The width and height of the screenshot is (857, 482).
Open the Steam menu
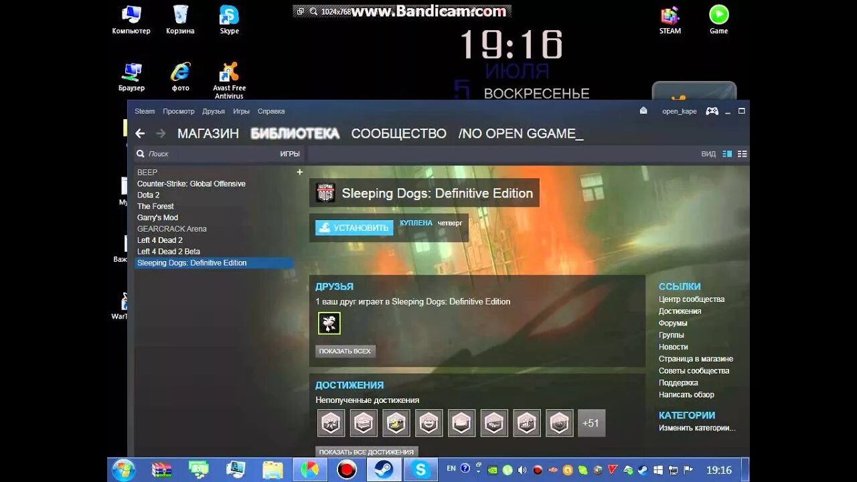(145, 111)
